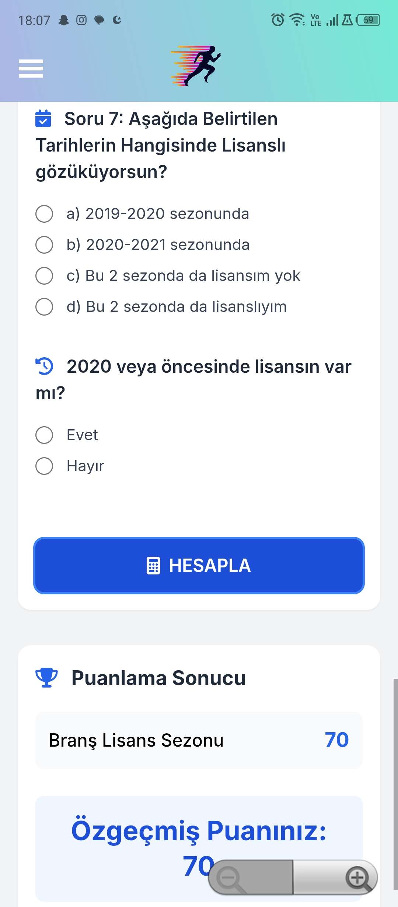Tap the running man app logo
Screen dimensions: 398x907
196,66
